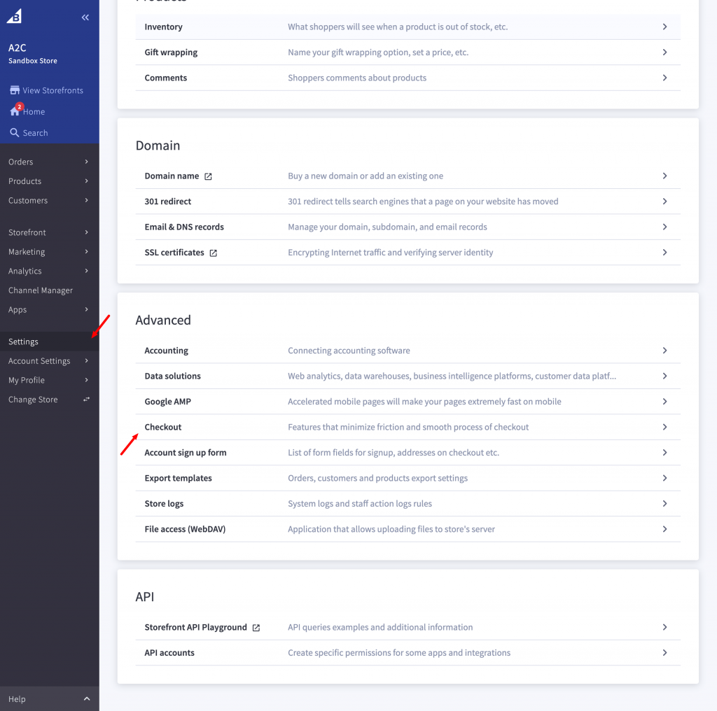This screenshot has width=717, height=711.
Task: Open 301 redirect settings
Action: click(408, 202)
